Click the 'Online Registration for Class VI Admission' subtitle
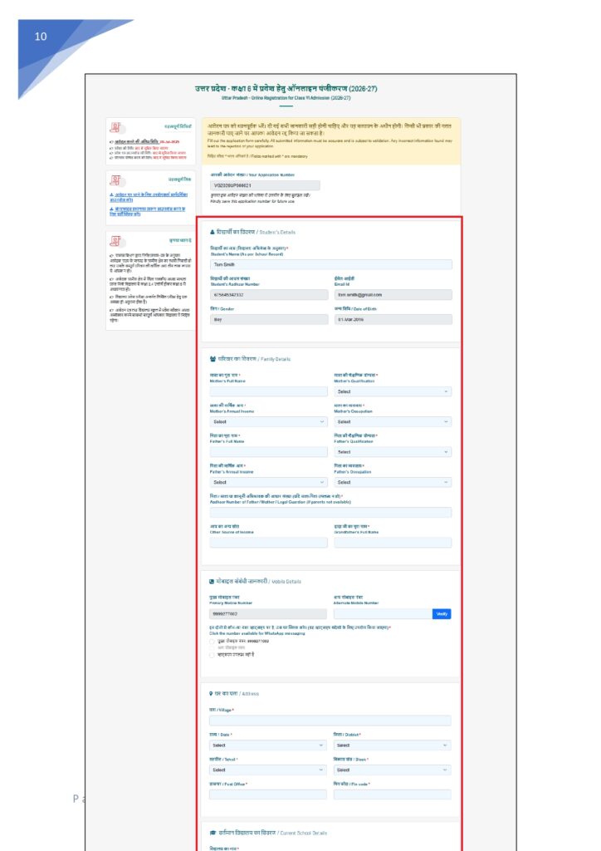The width and height of the screenshot is (601, 851). coord(286,98)
